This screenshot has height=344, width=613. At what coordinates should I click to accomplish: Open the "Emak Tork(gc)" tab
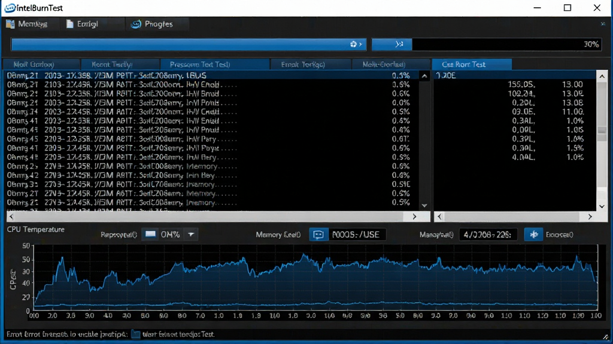pyautogui.click(x=311, y=64)
